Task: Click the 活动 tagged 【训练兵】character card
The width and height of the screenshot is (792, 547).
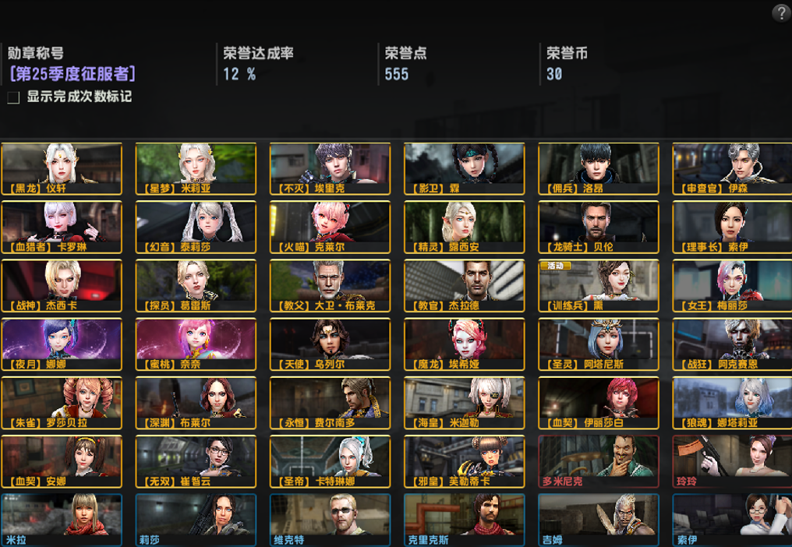Action: click(599, 286)
